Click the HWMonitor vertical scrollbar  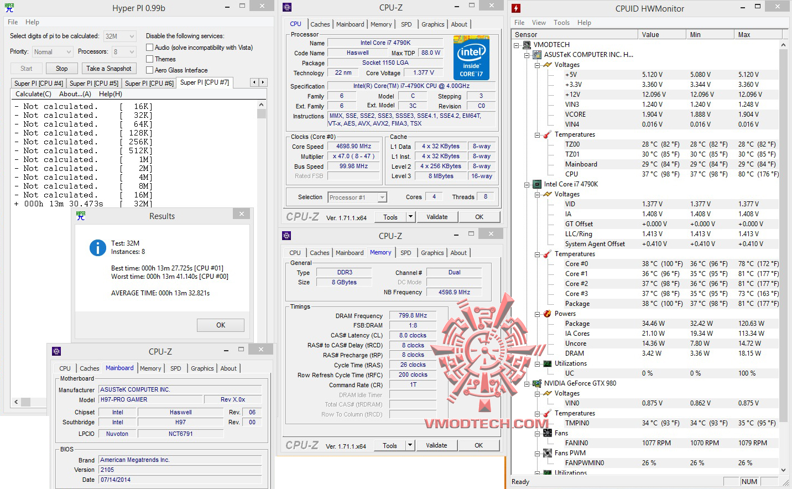pyautogui.click(x=783, y=257)
